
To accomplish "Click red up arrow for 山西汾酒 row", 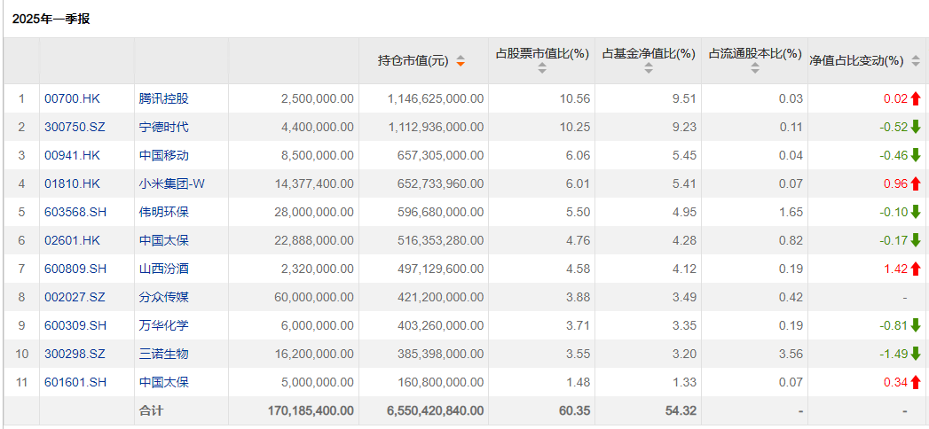I will tap(916, 269).
